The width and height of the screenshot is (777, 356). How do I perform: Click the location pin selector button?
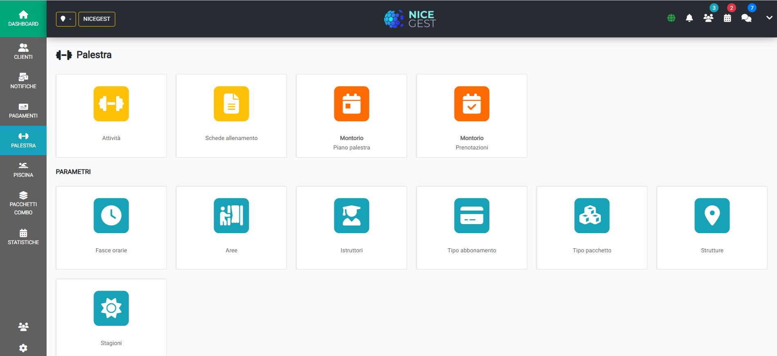(x=66, y=19)
